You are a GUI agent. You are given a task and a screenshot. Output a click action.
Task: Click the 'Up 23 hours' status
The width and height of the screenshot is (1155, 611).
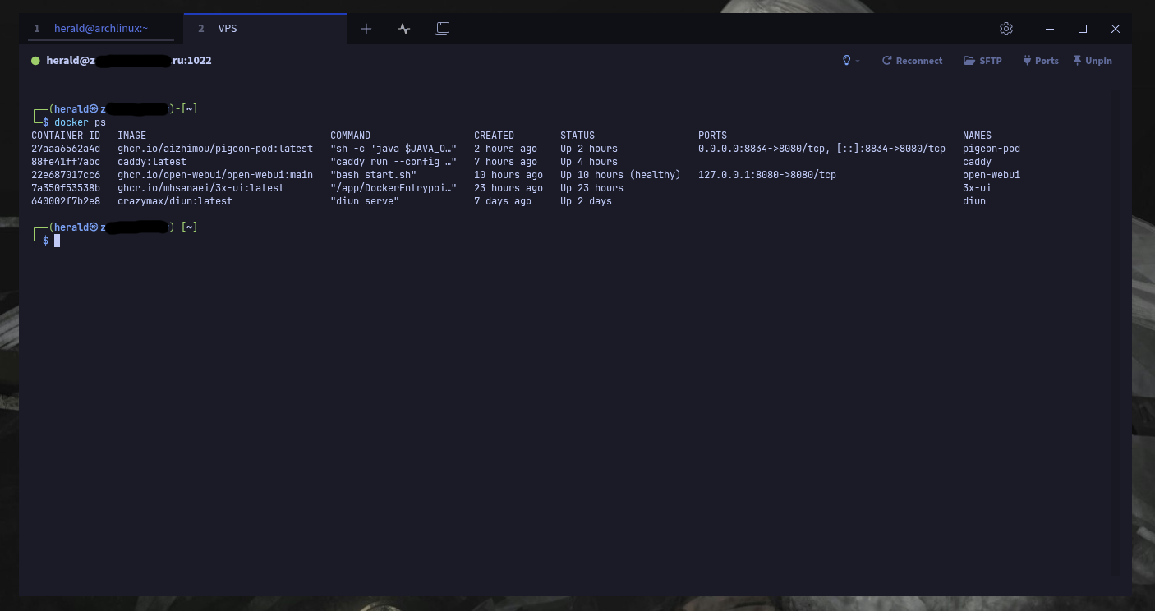(592, 188)
